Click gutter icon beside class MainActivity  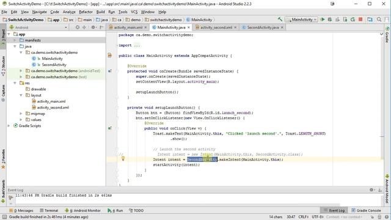tap(110, 56)
